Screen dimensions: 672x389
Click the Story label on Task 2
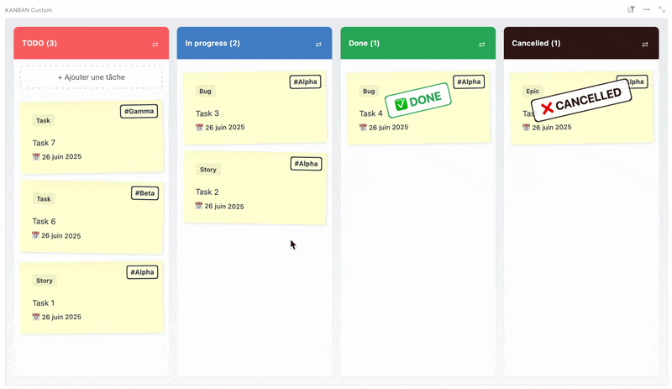pos(208,170)
